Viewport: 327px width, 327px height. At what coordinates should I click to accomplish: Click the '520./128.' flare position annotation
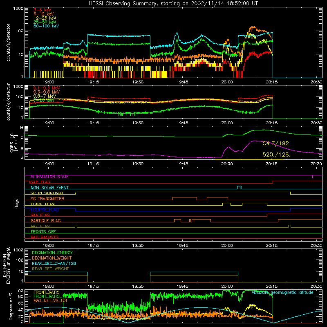277,155
